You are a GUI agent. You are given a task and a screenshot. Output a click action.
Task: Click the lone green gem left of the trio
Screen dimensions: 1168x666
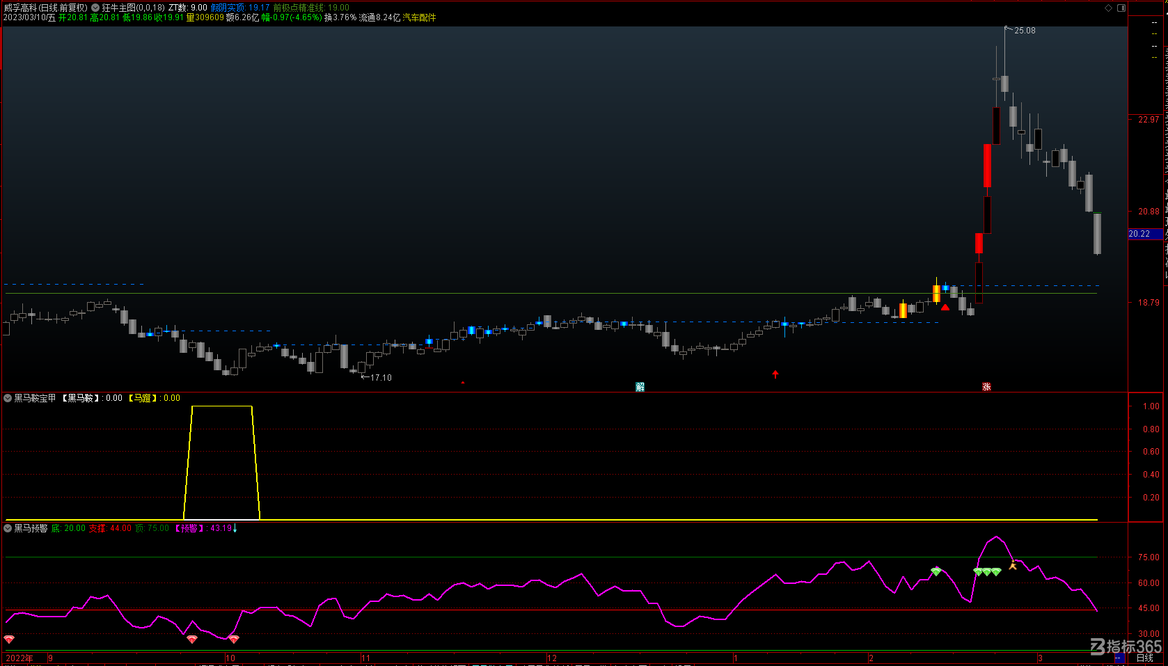tap(936, 571)
